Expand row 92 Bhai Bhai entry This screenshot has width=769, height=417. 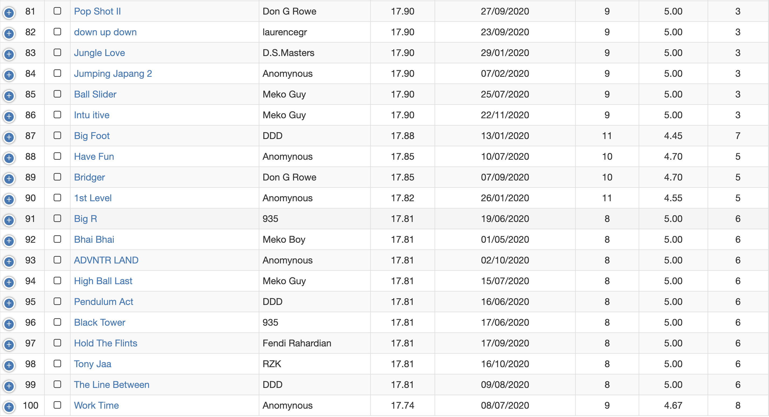(9, 241)
